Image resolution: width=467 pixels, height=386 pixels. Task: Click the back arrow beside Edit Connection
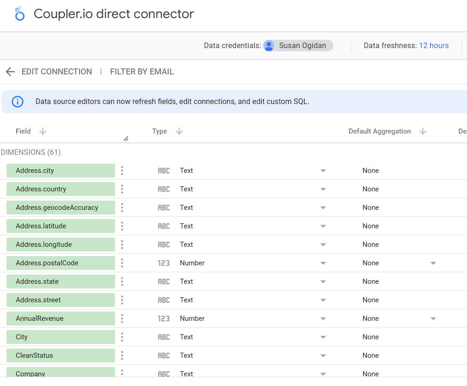(x=11, y=72)
